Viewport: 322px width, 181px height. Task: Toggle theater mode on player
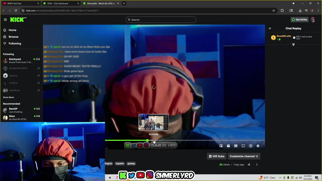tap(236, 146)
